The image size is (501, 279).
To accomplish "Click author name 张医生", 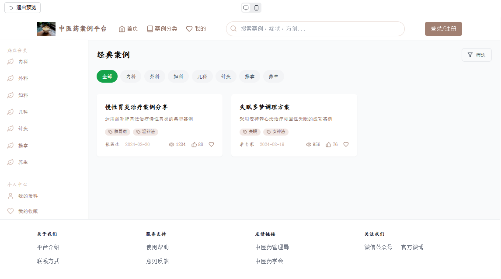I will (112, 144).
